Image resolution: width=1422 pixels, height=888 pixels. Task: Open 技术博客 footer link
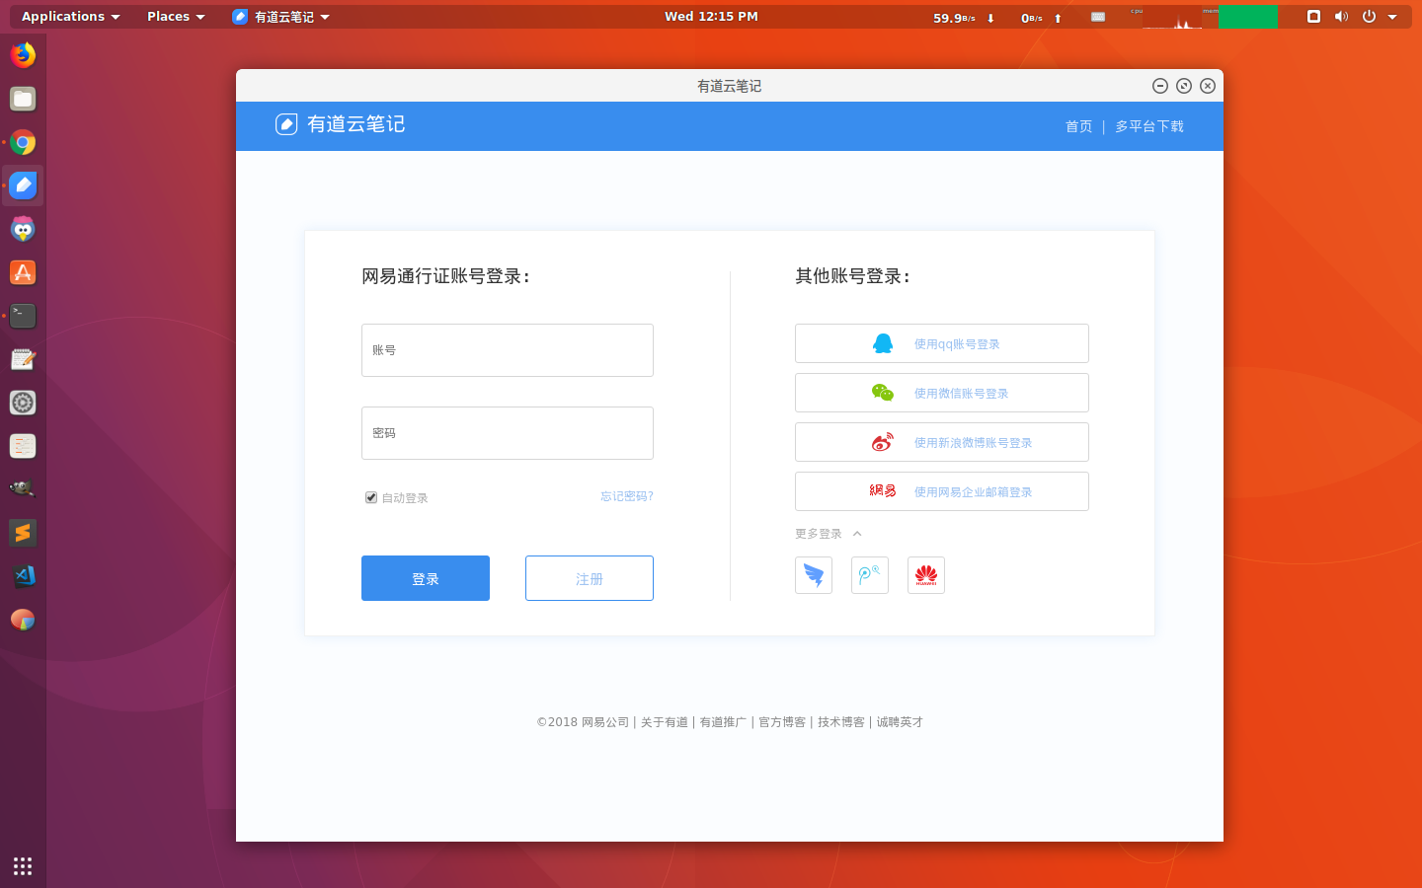coord(841,722)
